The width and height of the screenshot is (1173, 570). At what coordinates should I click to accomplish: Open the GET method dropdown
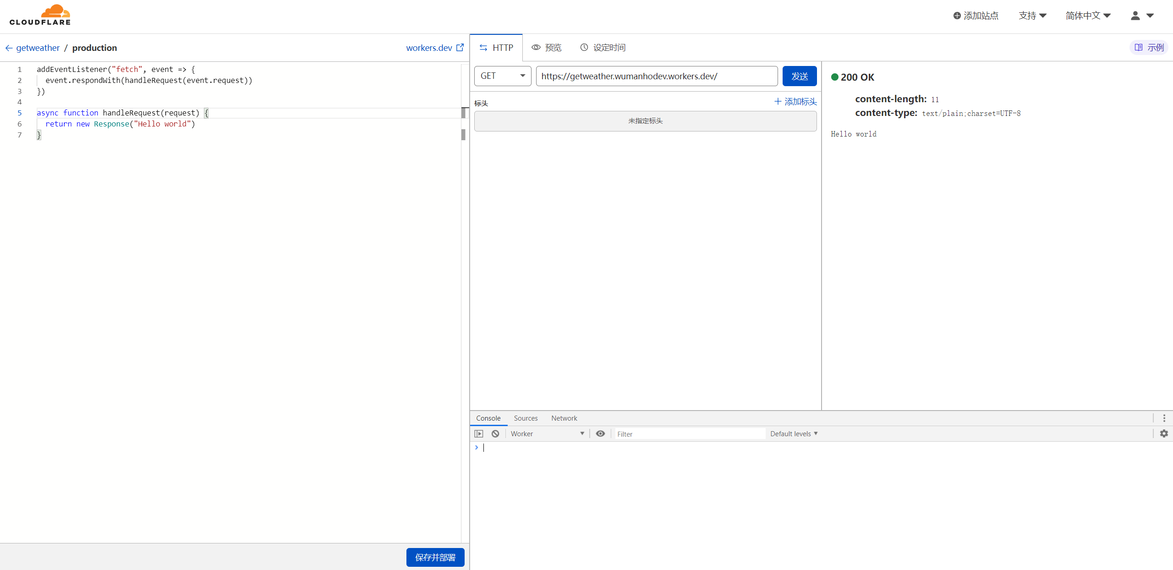coord(502,76)
